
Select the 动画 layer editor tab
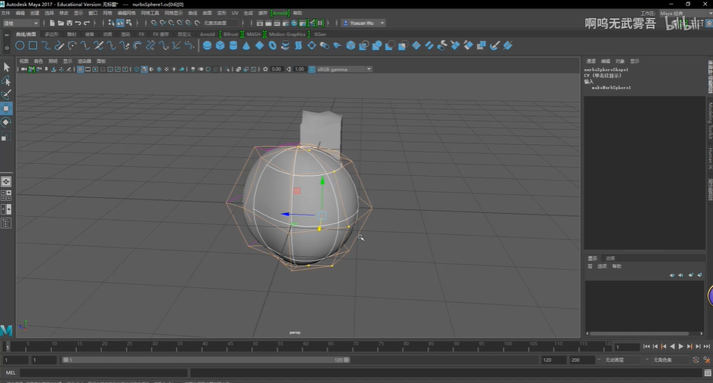point(610,258)
